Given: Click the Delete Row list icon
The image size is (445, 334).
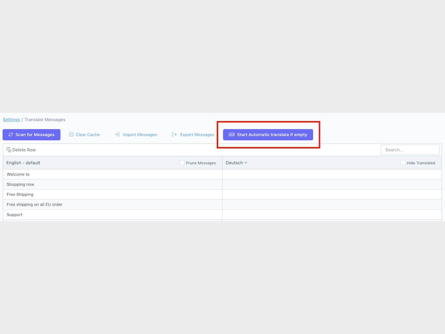Looking at the screenshot, I should pos(9,150).
